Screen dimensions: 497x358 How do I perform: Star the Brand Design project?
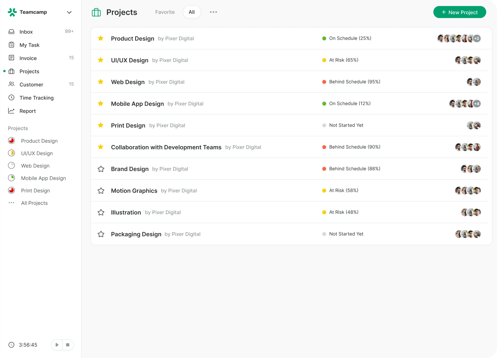pyautogui.click(x=101, y=169)
